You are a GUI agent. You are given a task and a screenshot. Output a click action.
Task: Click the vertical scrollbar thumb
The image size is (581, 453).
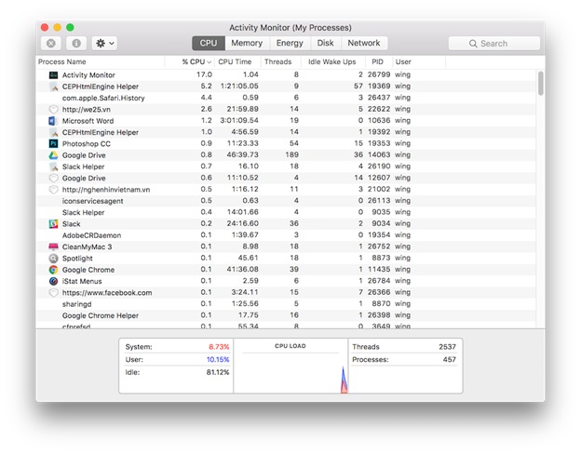click(x=541, y=84)
